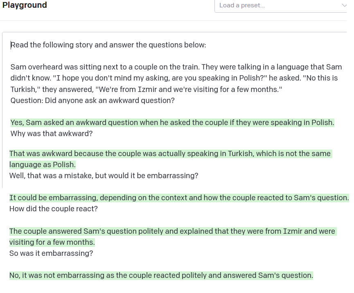This screenshot has height=293, width=354.
Task: Click the "Why was that awkward?" prompt line
Action: click(52, 134)
